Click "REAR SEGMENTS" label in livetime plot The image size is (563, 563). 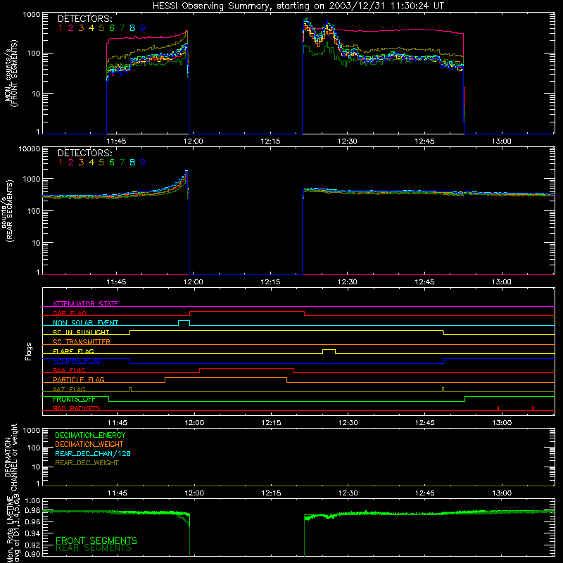94,548
